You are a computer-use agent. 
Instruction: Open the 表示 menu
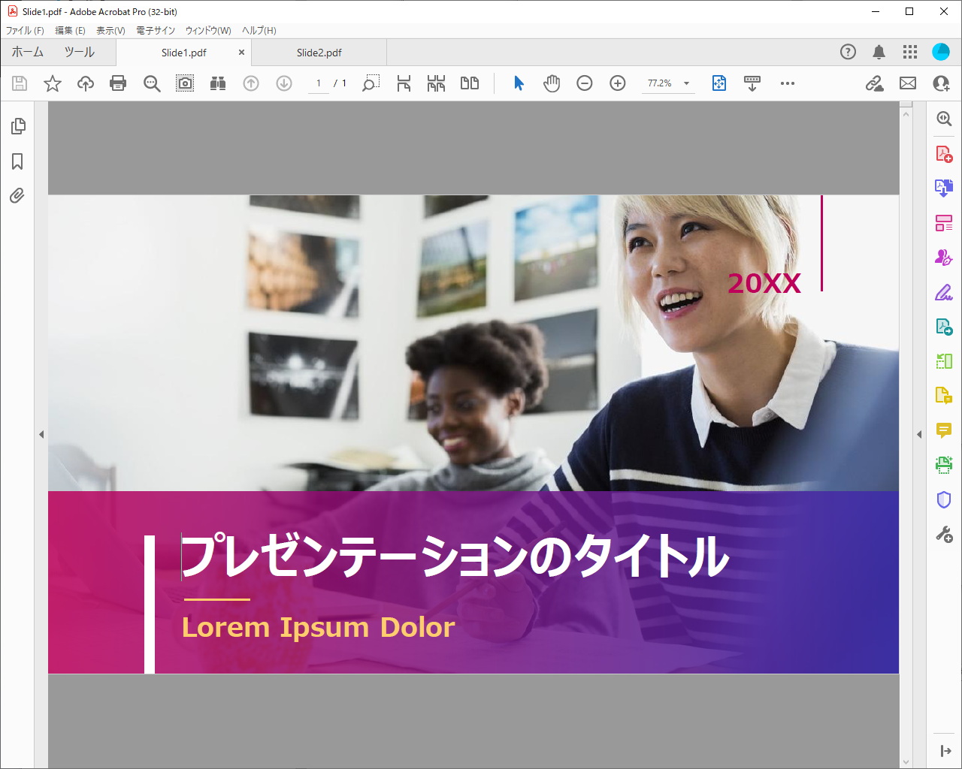coord(110,31)
